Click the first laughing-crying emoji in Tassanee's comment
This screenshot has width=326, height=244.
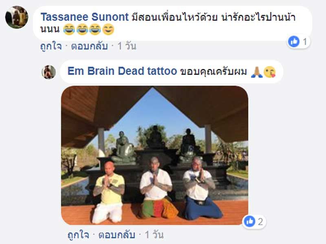[69, 29]
